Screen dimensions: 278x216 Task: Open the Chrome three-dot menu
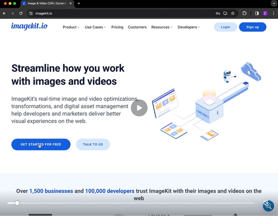274,14
